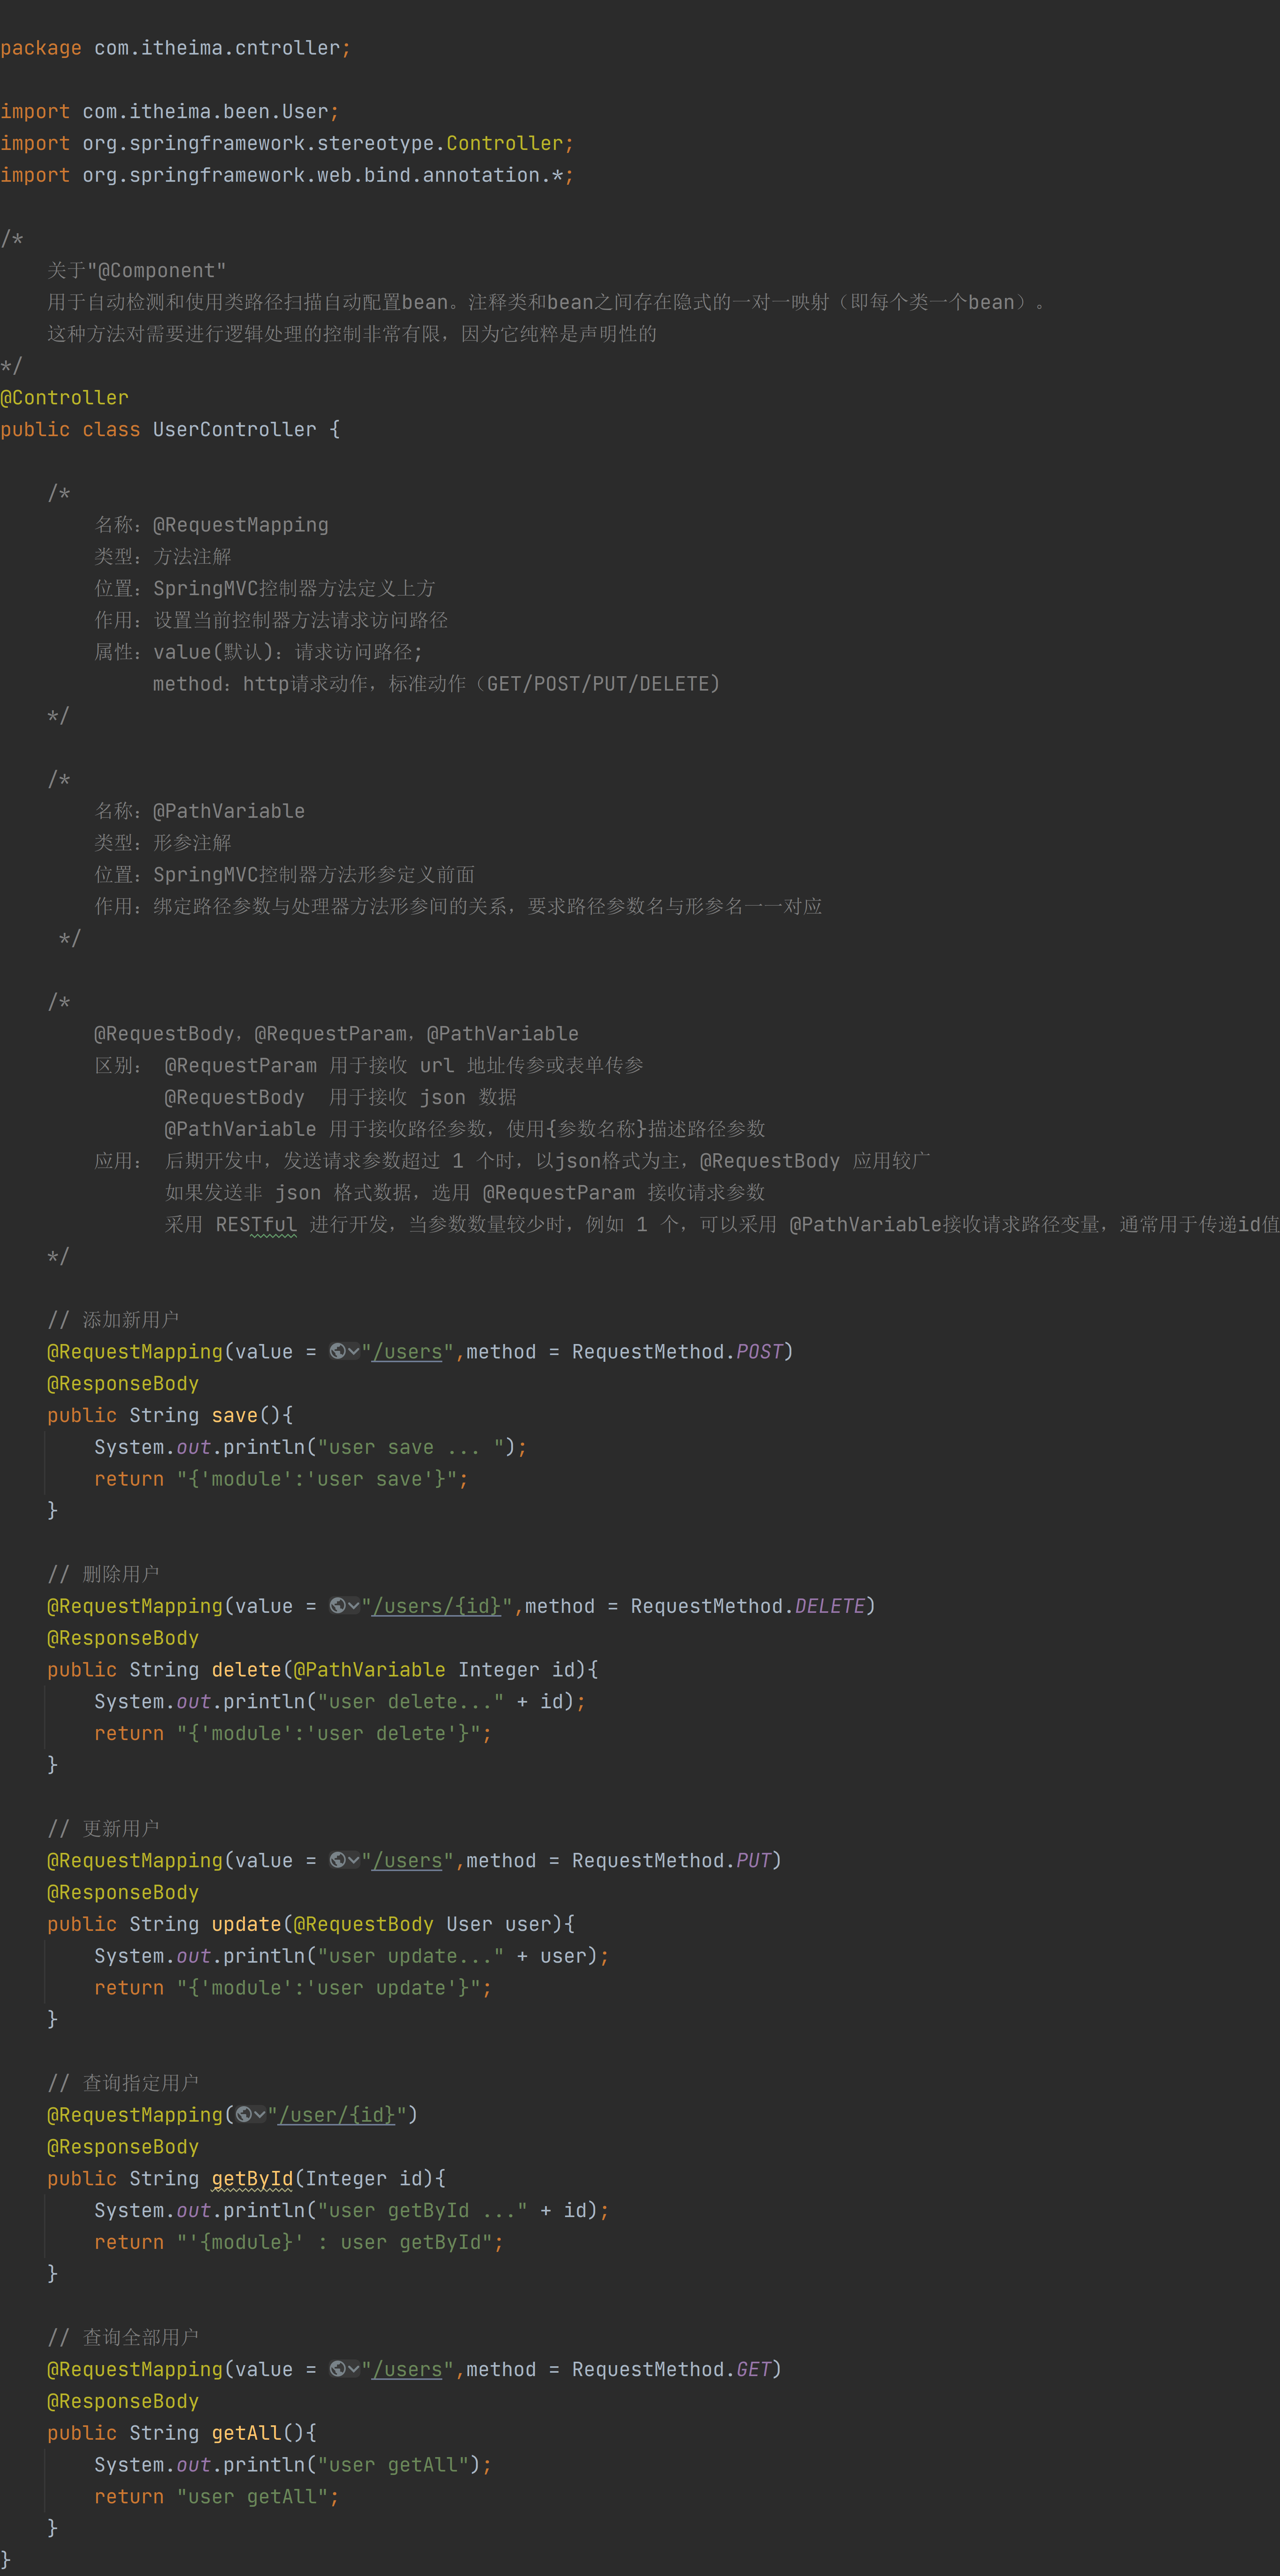Expand chevron next to DELETE mapping globe
Screen dimensions: 1280x2576
[x=354, y=1605]
